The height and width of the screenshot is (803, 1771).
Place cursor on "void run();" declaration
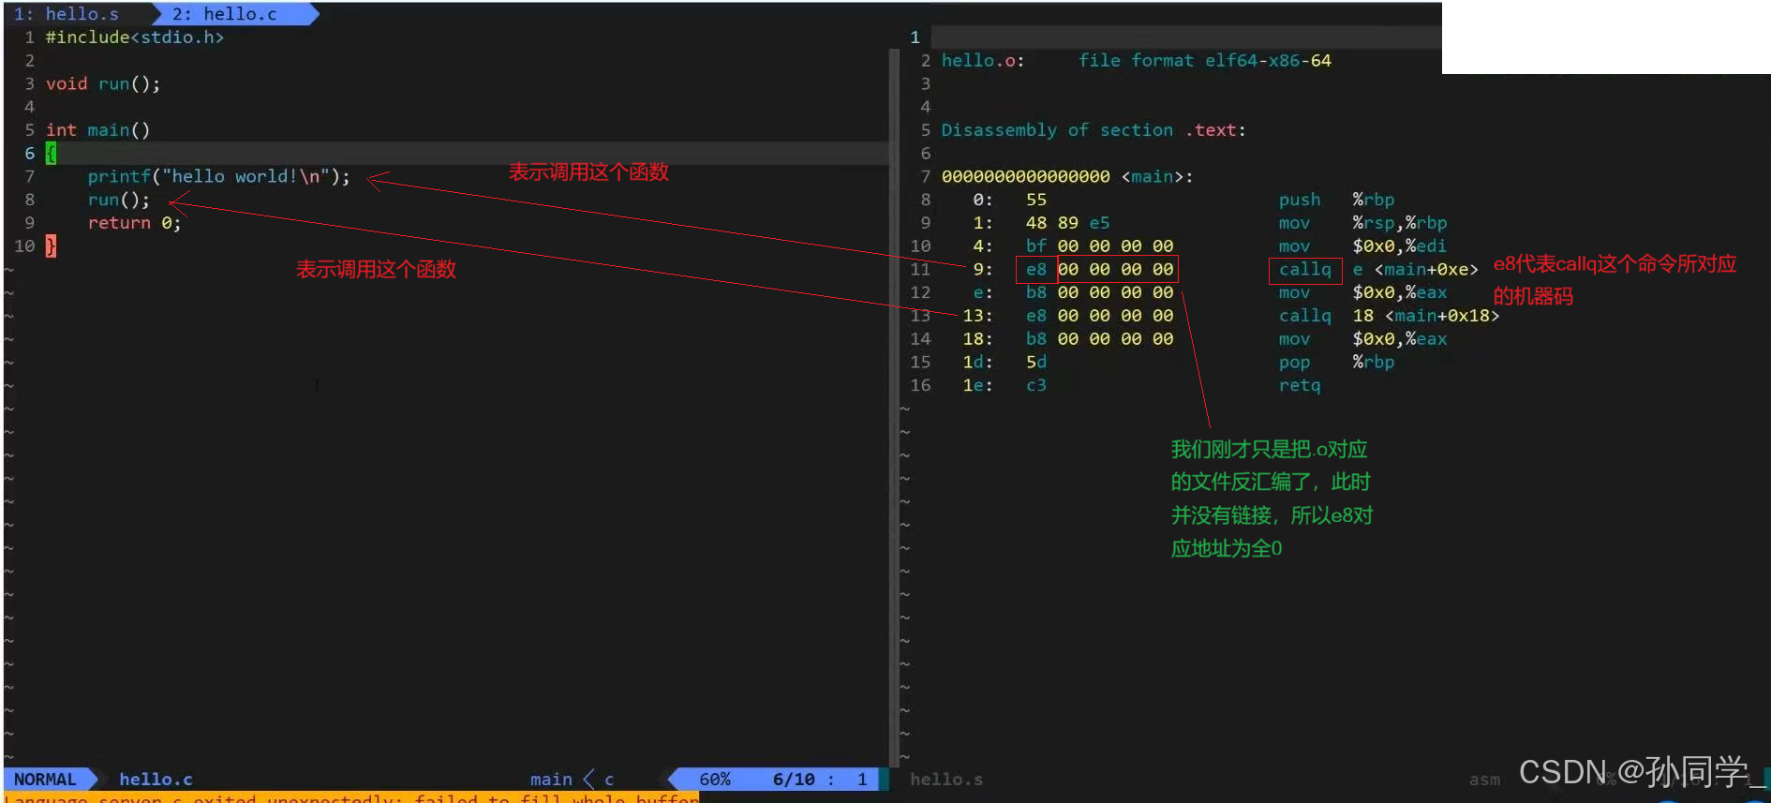click(103, 84)
